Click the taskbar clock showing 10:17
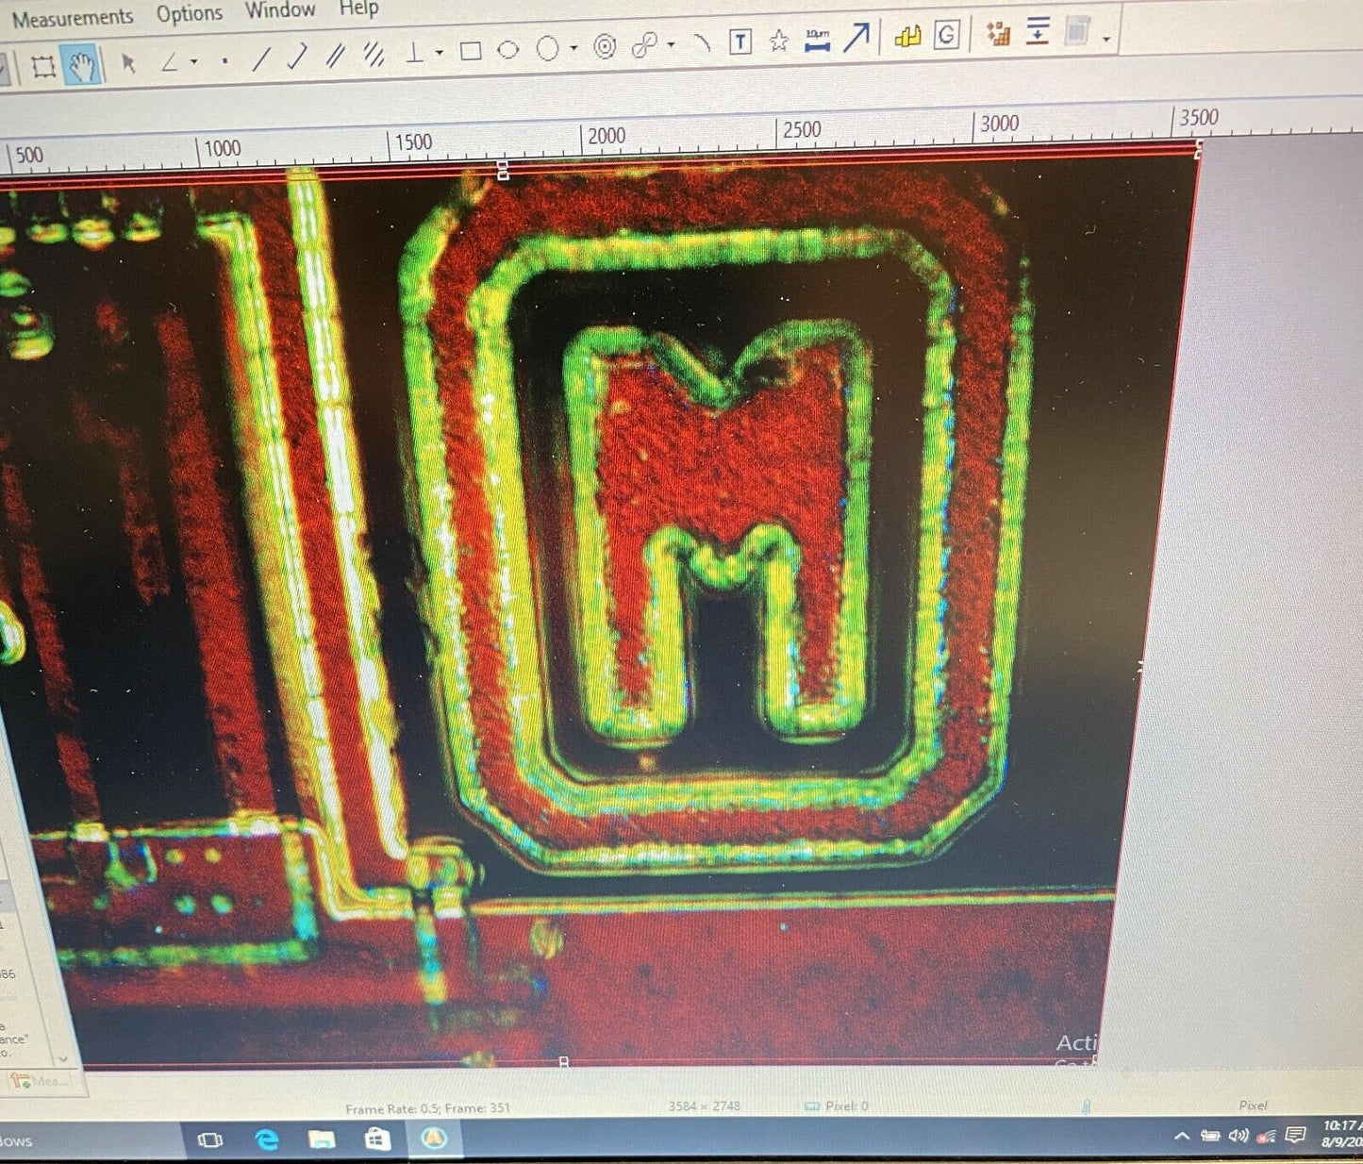 [1341, 1133]
